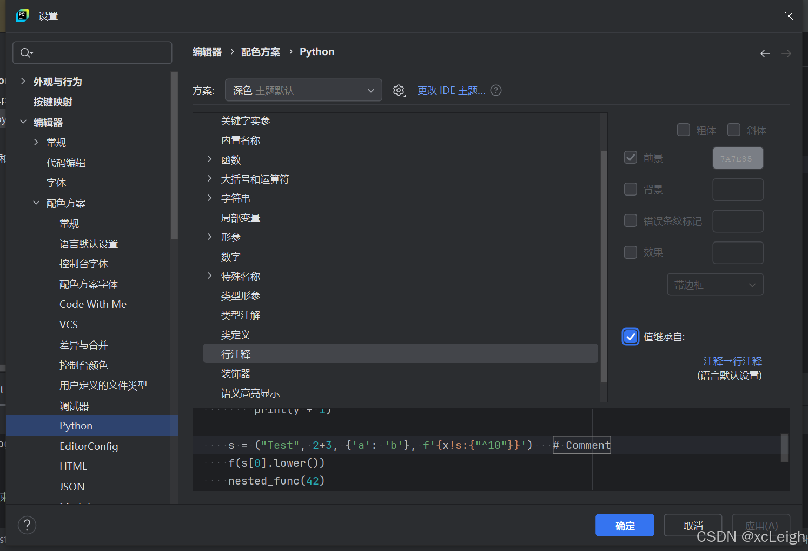Collapse the 编辑器 tree node
The image size is (808, 551).
[23, 122]
